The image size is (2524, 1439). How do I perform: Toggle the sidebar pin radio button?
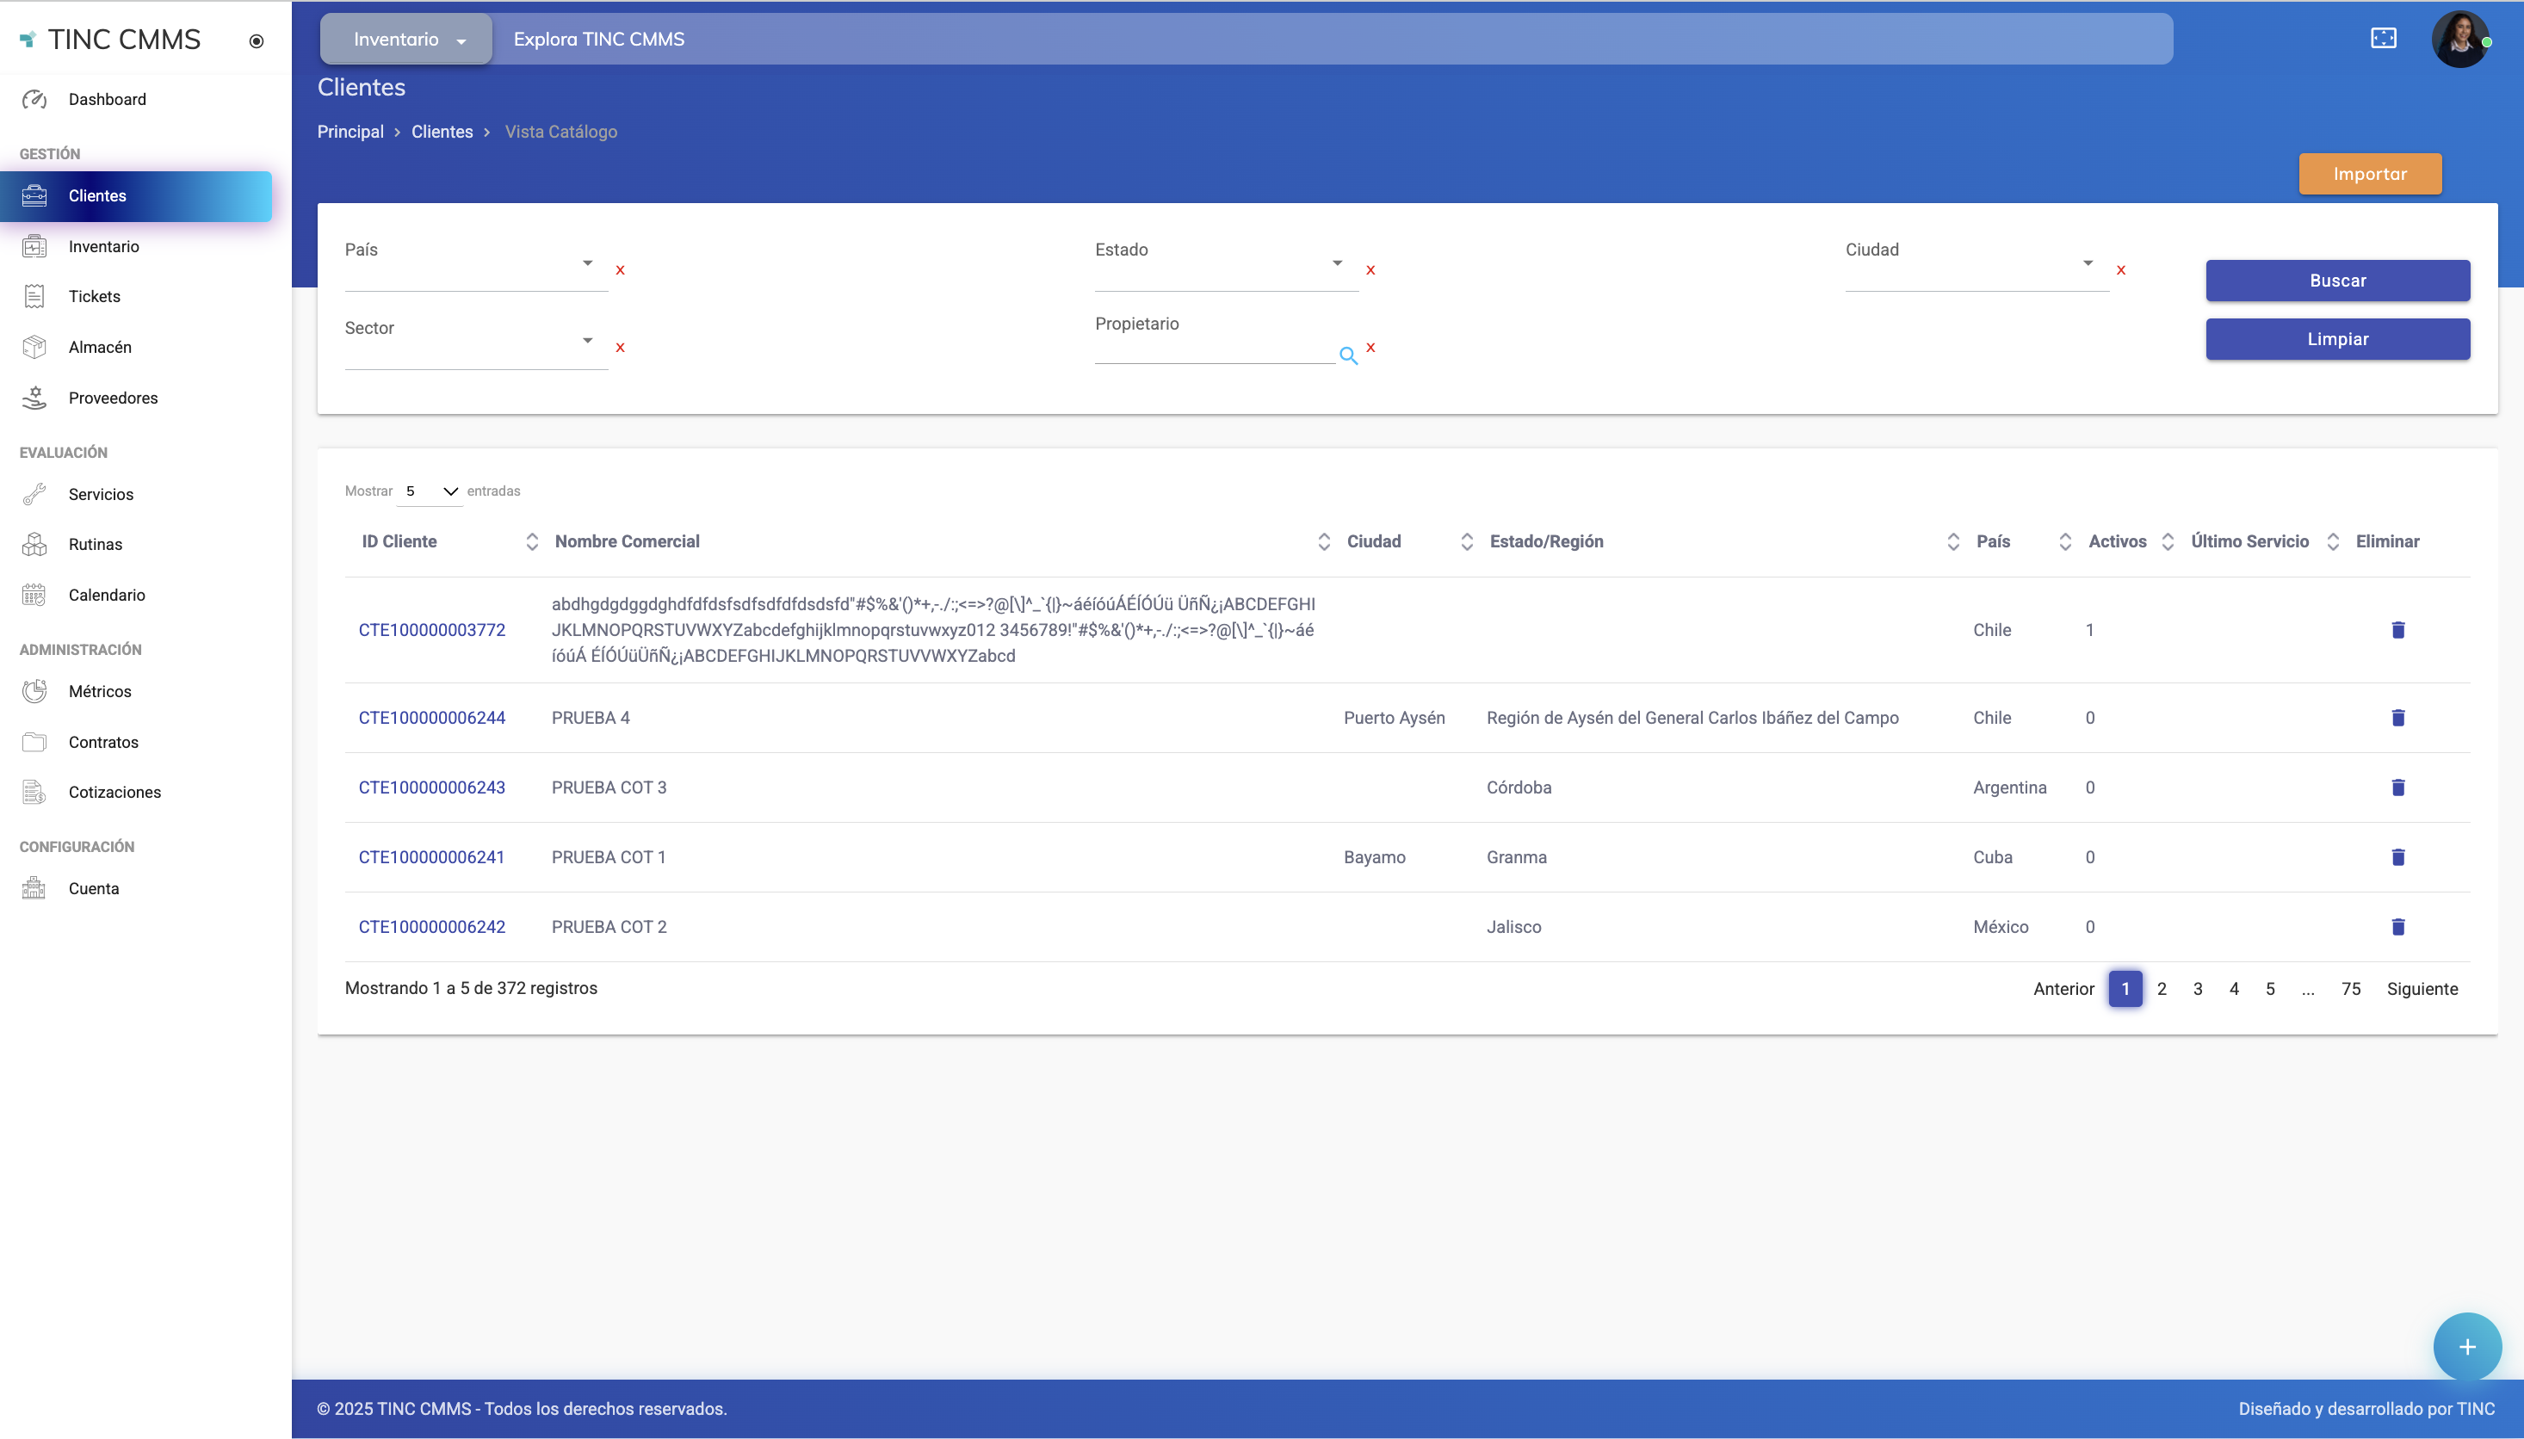tap(256, 40)
